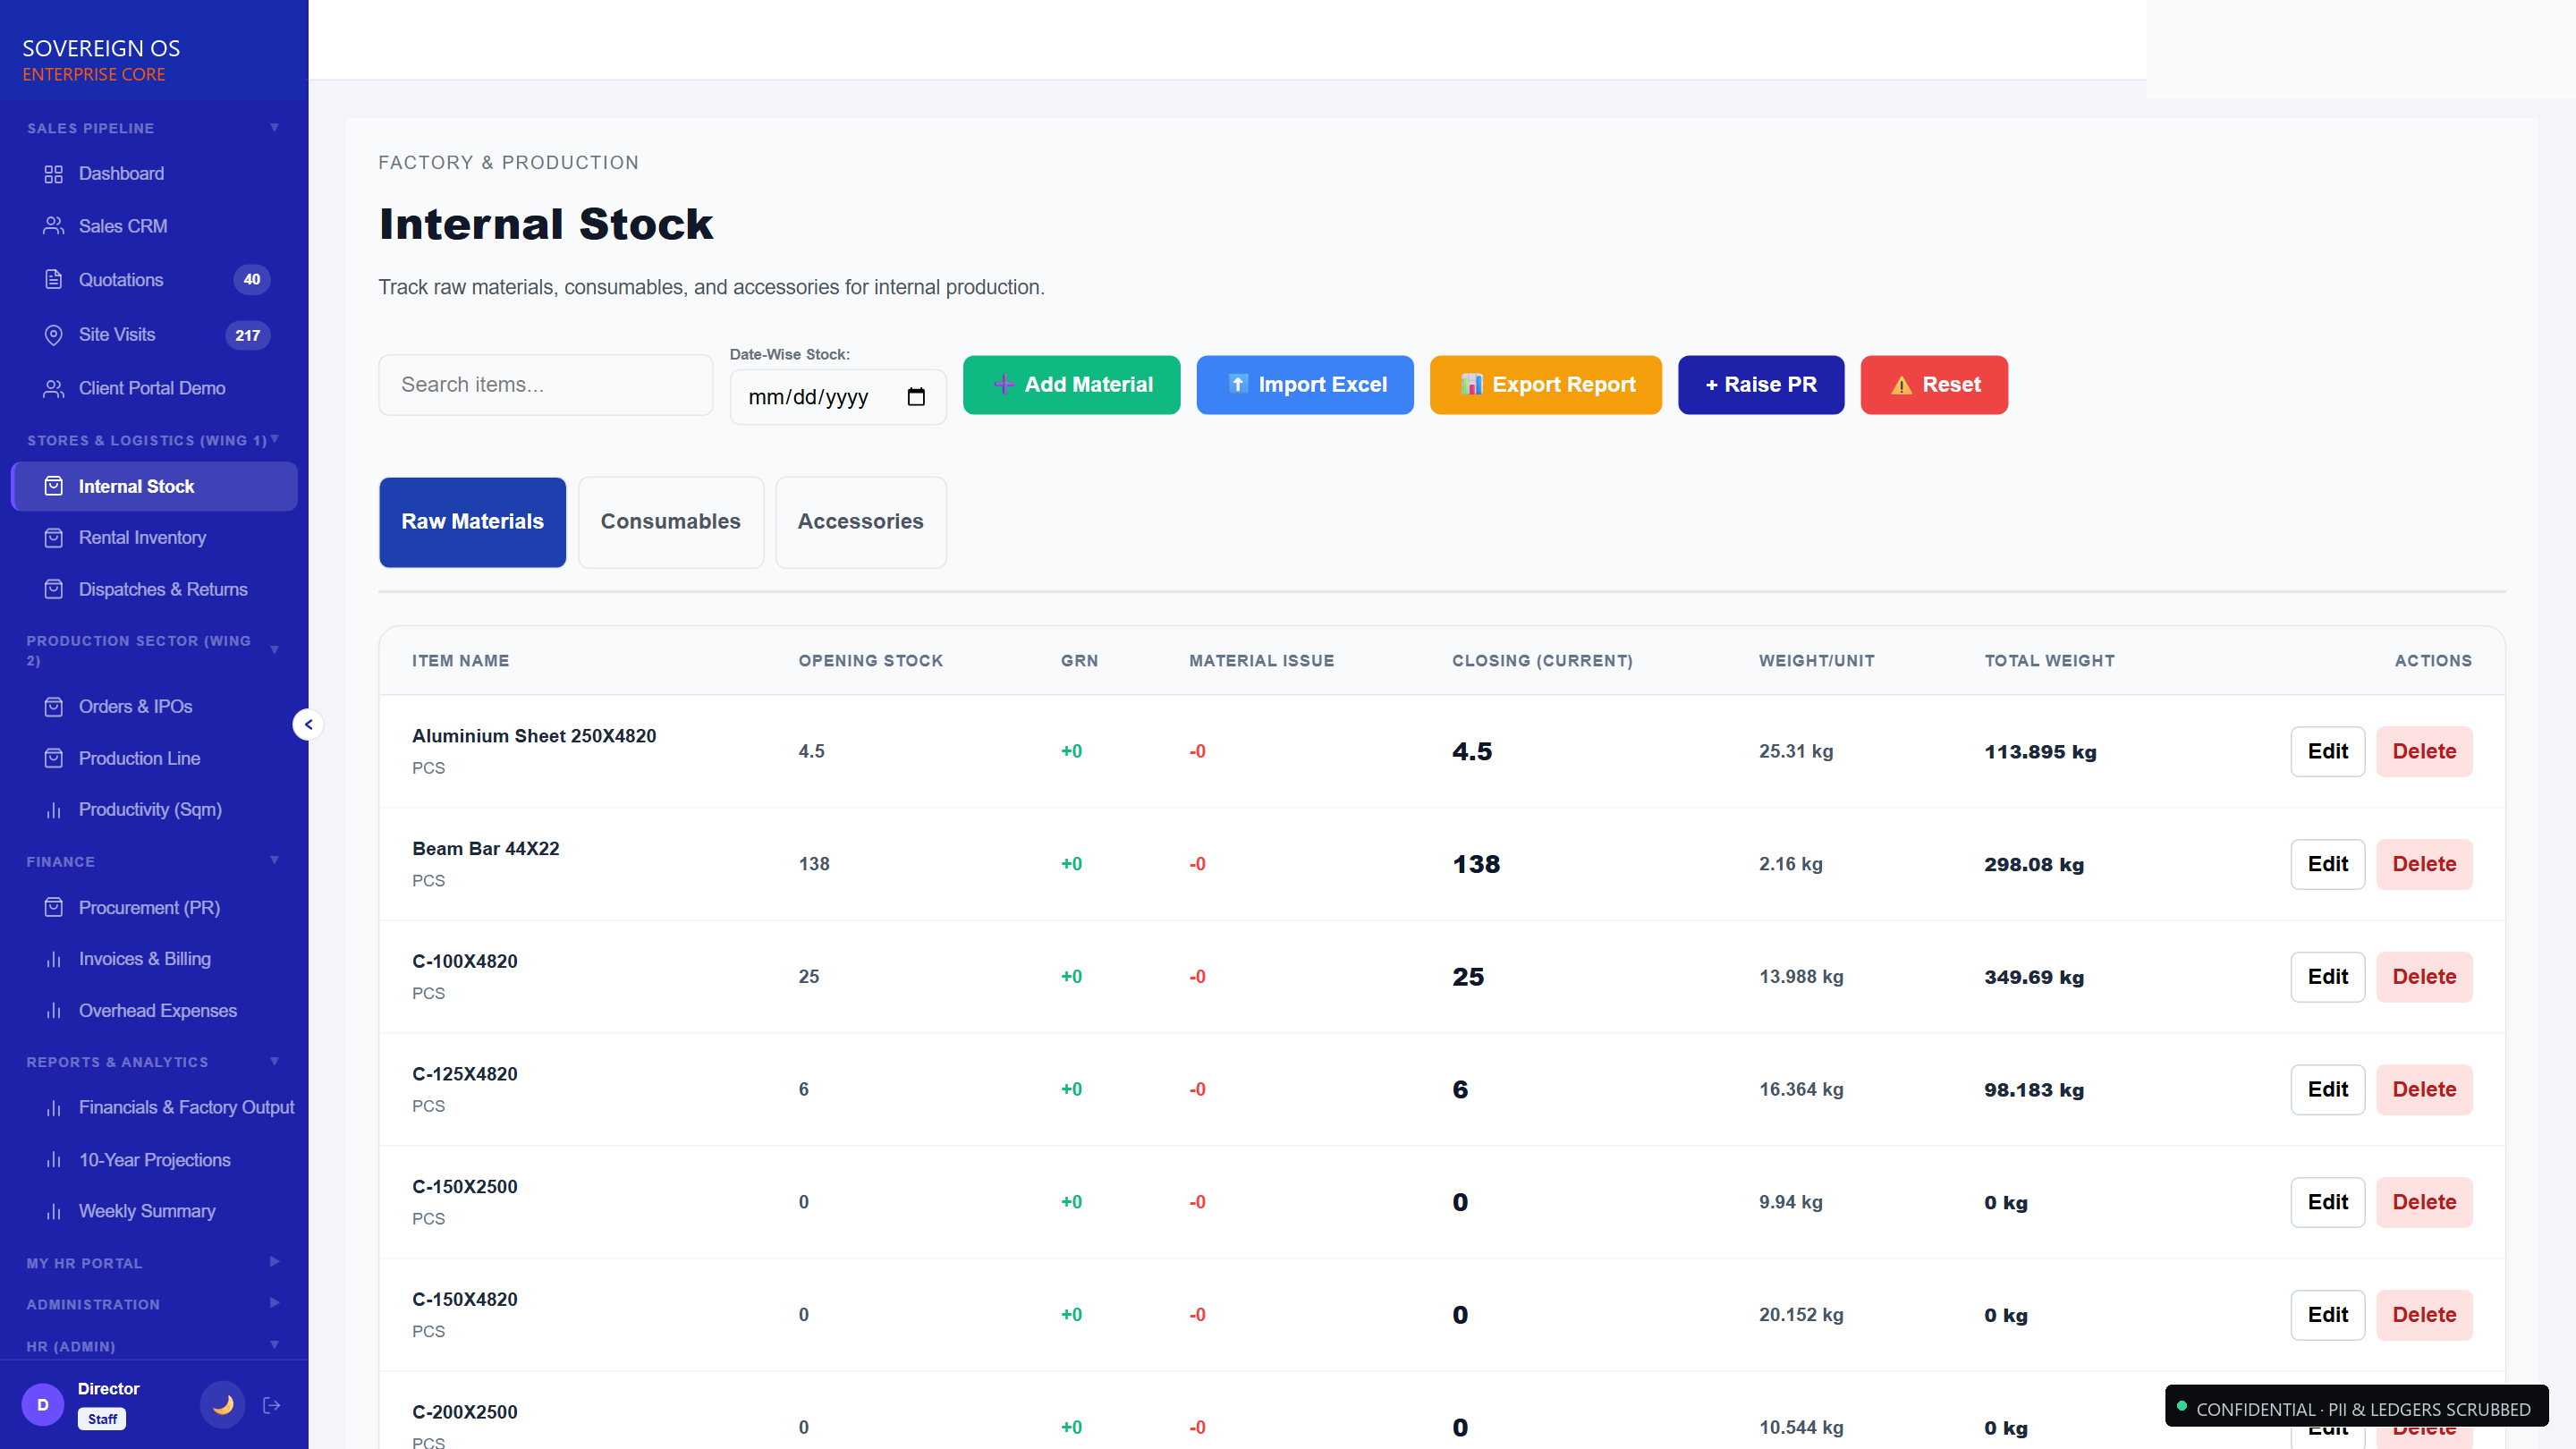The height and width of the screenshot is (1449, 2576).
Task: Collapse the Finance section
Action: click(275, 860)
